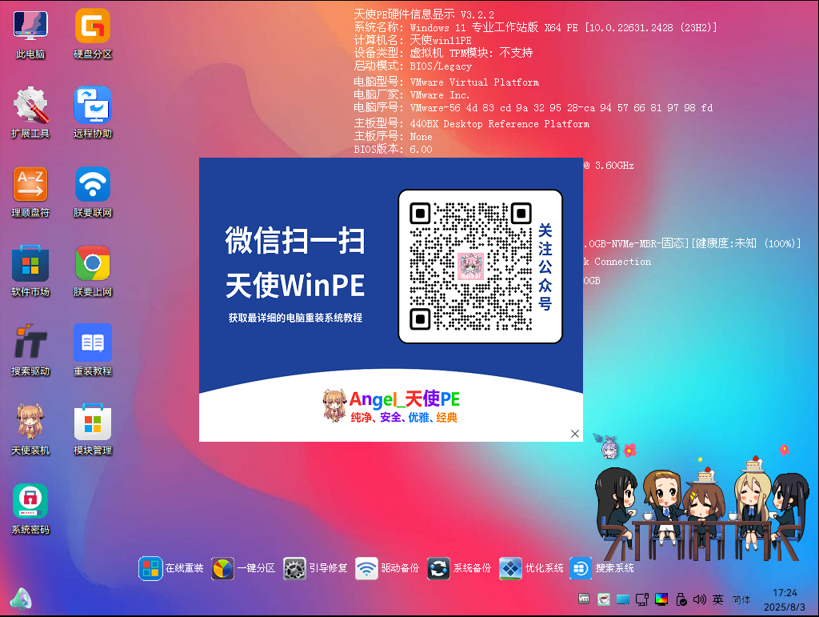Click 一键分区 dock shortcut

243,568
